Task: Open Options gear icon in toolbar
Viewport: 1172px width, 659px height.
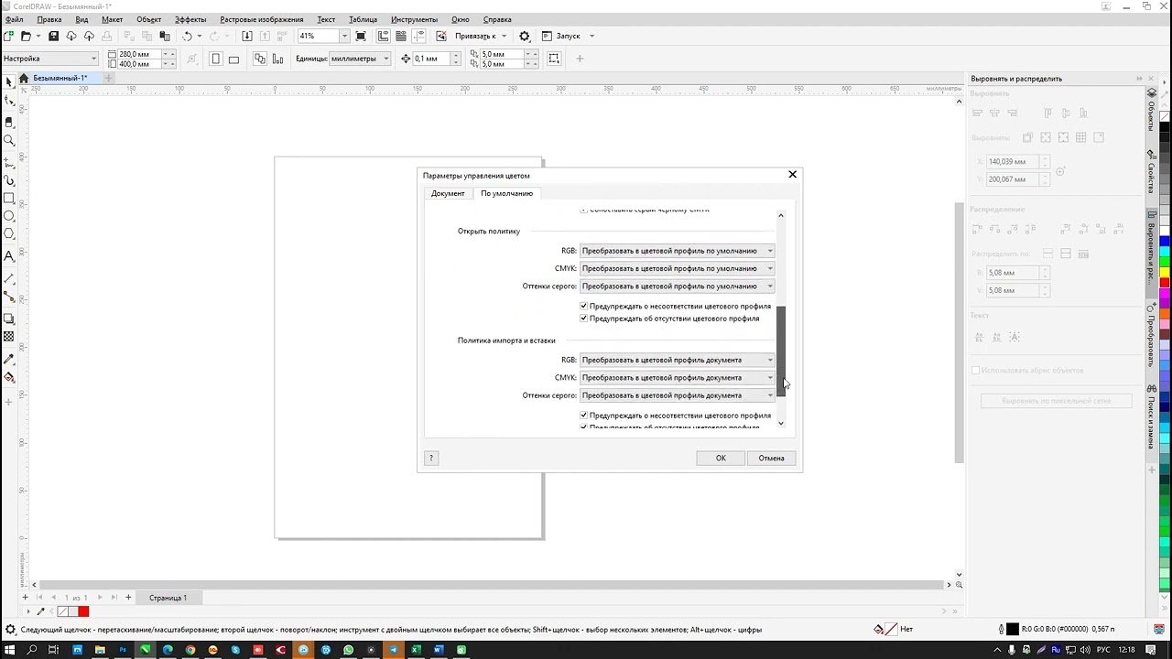Action: click(x=525, y=36)
